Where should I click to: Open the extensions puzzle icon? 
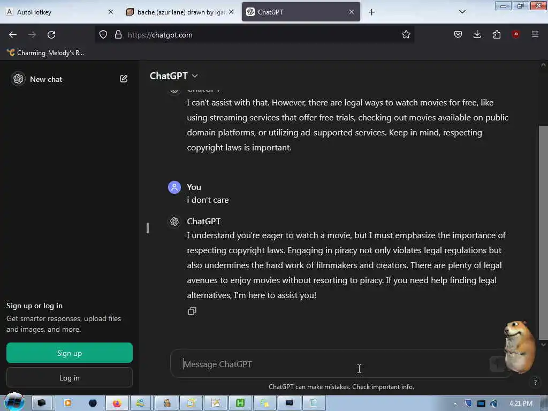click(497, 34)
